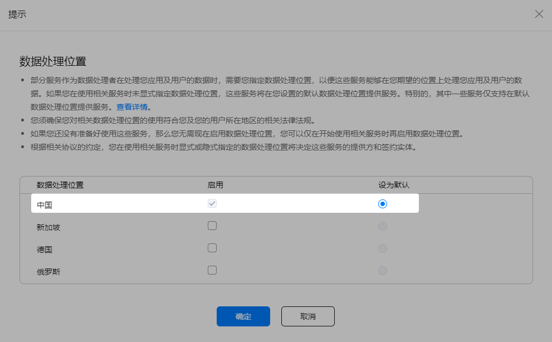
Task: Enable the 新加坡 data processing location
Action: (212, 226)
